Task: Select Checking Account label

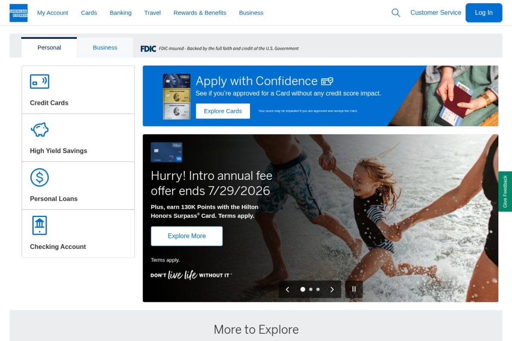Action: point(58,247)
